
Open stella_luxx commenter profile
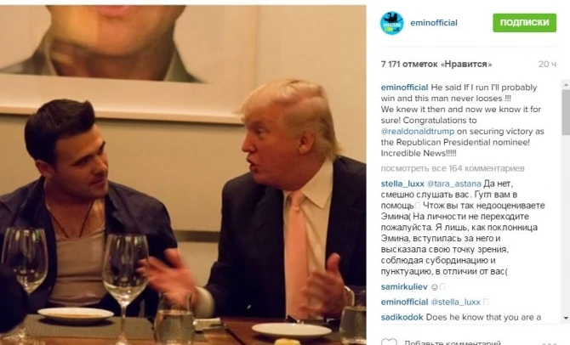[402, 184]
